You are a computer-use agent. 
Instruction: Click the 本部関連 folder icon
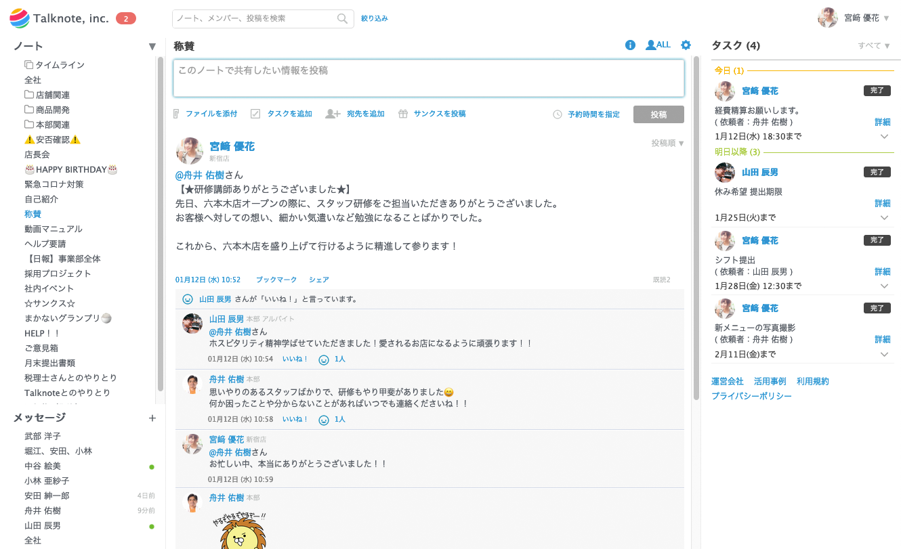point(29,125)
